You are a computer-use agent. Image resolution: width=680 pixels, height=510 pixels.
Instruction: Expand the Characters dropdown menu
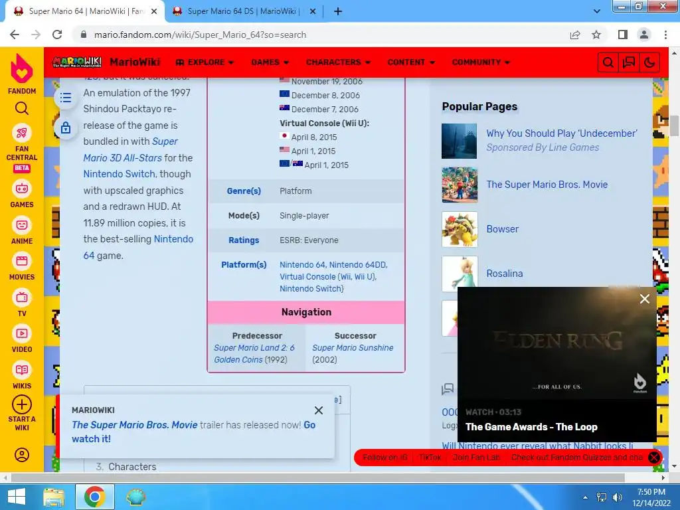338,62
